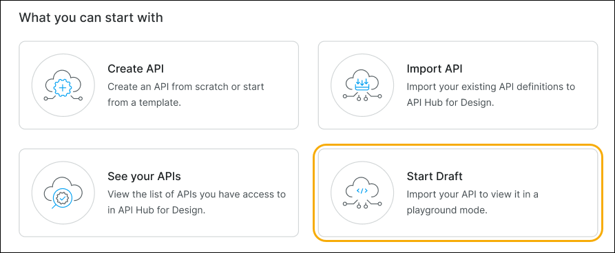Click 'Import your existing API definitions' description

(490, 95)
